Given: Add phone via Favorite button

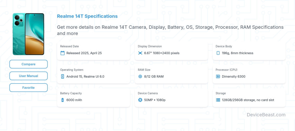Looking at the screenshot, I should tap(29, 88).
